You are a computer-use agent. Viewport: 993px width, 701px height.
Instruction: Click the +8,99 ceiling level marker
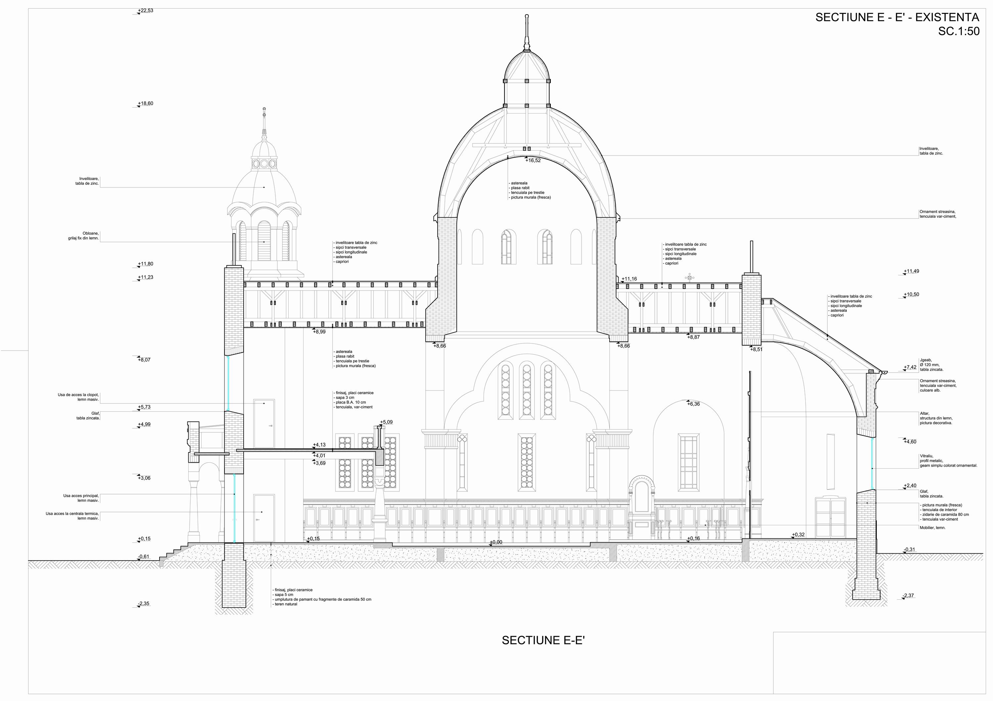[x=320, y=331]
